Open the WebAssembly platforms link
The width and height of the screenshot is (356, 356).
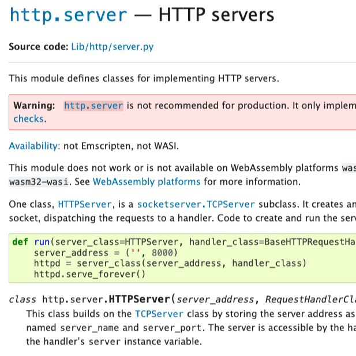pyautogui.click(x=147, y=182)
